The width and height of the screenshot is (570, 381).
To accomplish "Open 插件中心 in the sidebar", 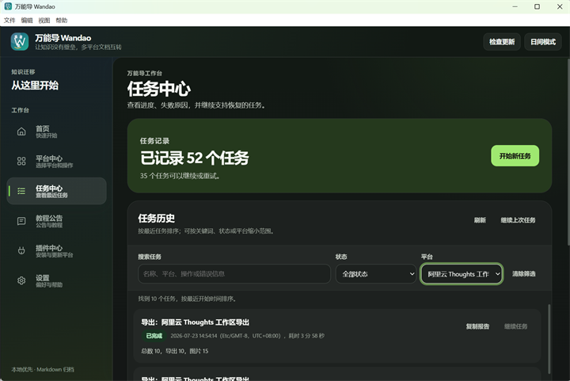I will (57, 251).
